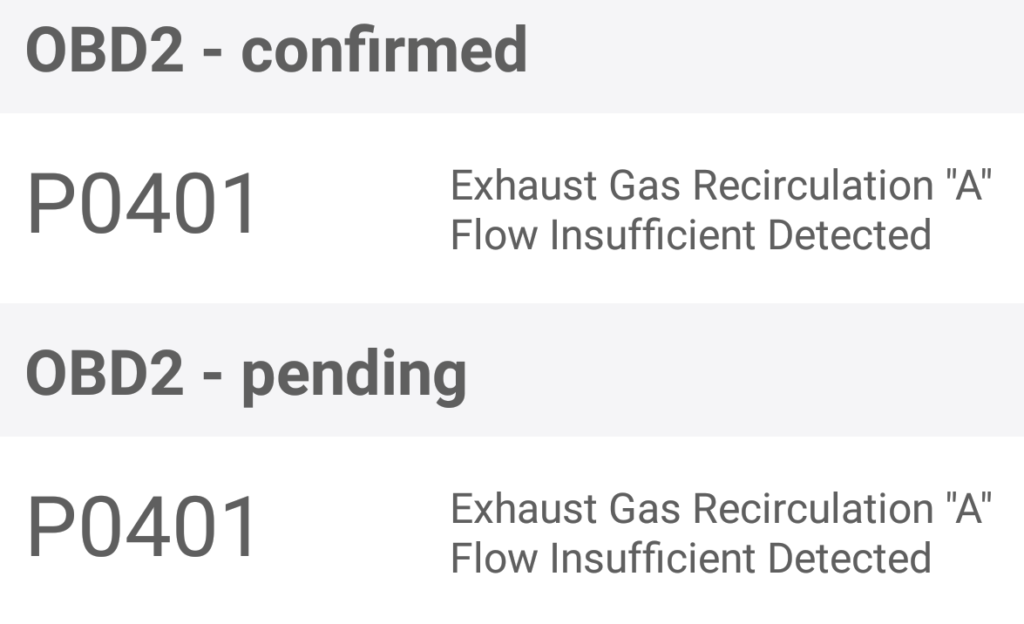The image size is (1024, 624).
Task: Click "OBD2" in the confirmed header
Action: (x=105, y=50)
